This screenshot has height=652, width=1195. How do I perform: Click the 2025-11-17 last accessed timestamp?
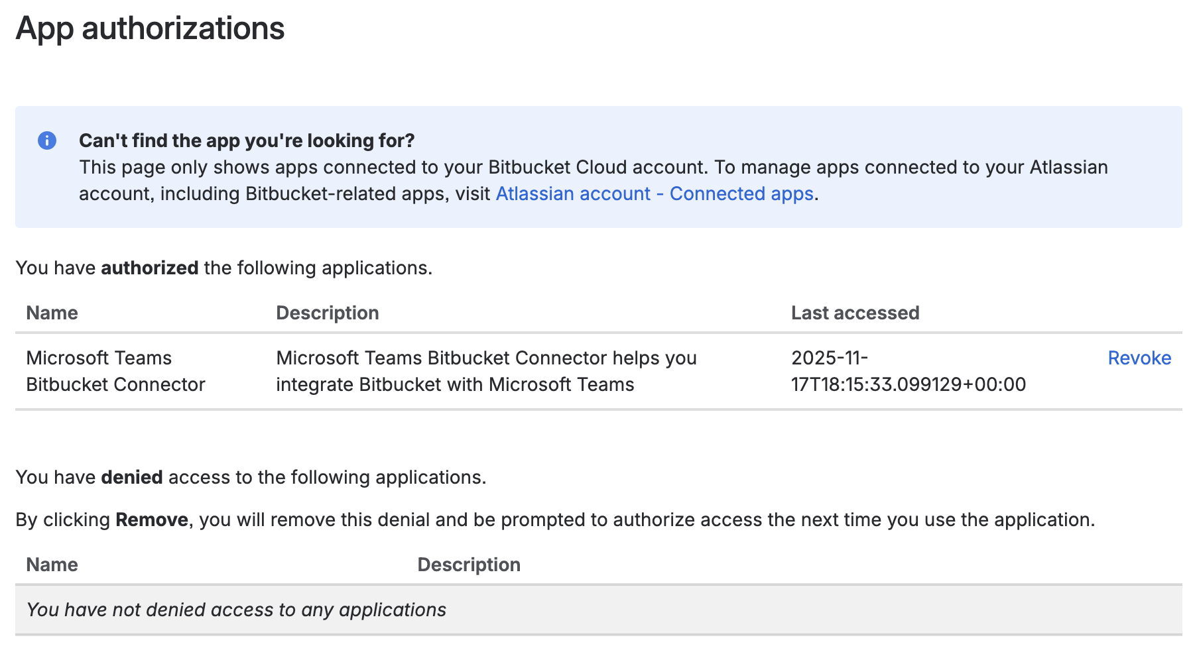pyautogui.click(x=907, y=371)
